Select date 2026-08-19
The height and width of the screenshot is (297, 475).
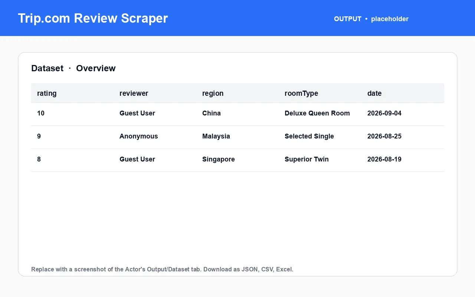pyautogui.click(x=384, y=159)
